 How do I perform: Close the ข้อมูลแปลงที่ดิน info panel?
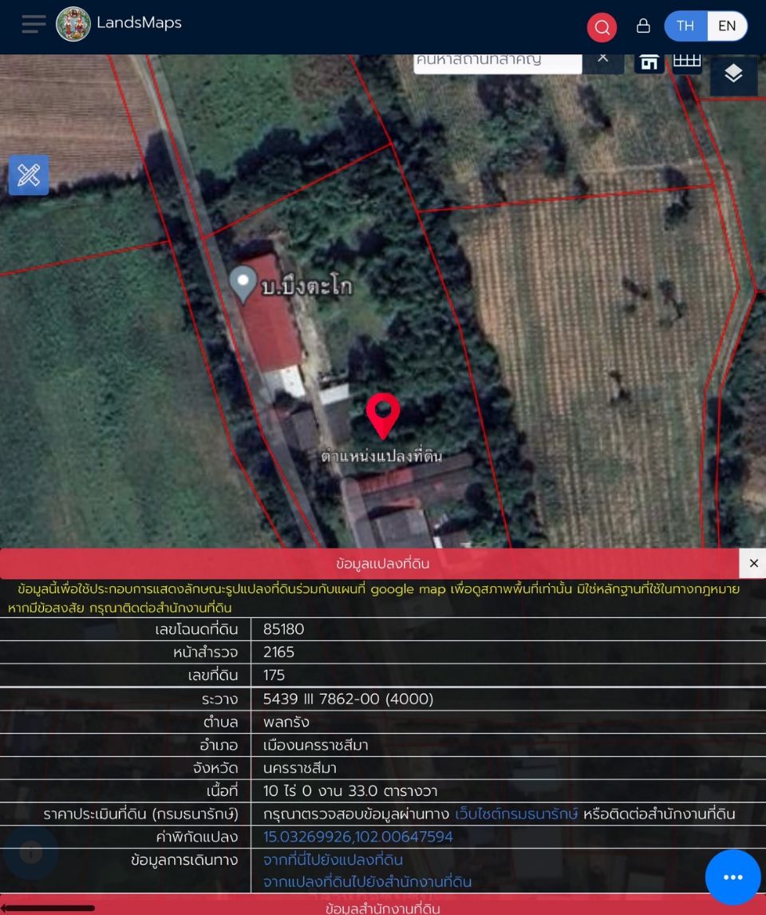click(753, 563)
